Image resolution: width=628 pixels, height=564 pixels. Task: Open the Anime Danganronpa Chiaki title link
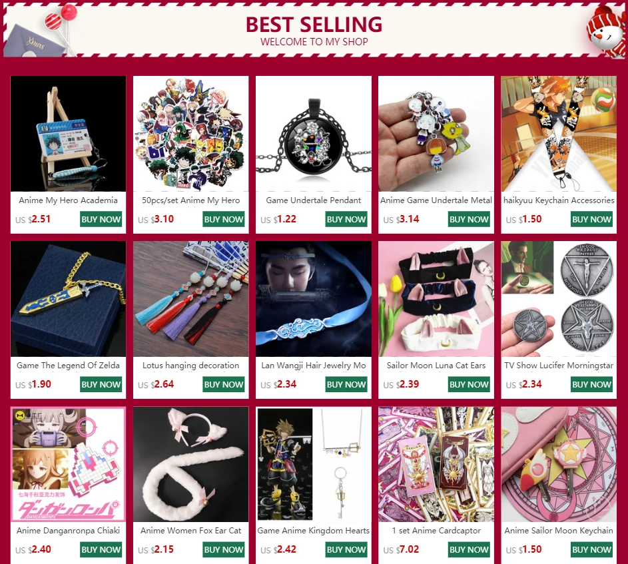68,530
